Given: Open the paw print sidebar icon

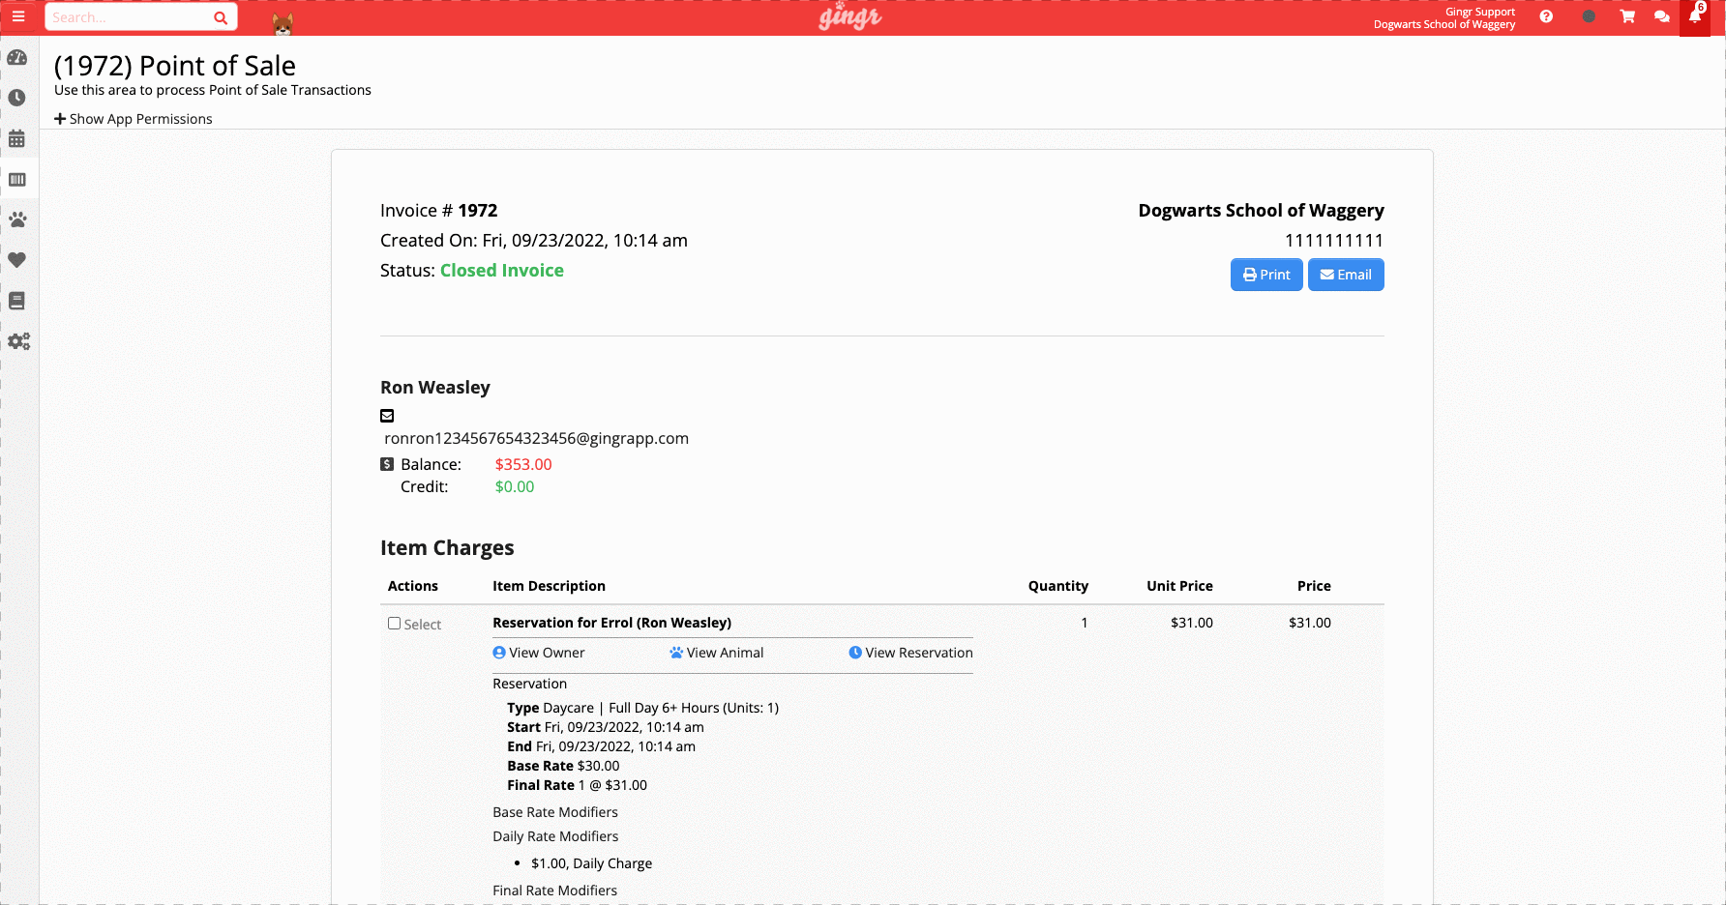Looking at the screenshot, I should (x=17, y=219).
